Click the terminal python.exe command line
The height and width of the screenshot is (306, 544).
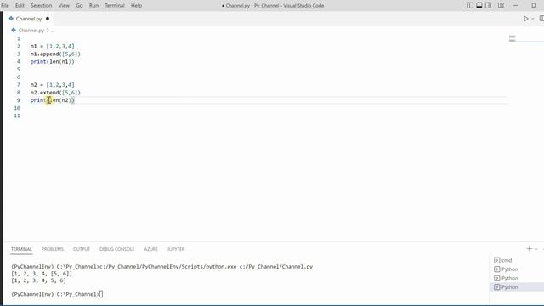(162, 267)
